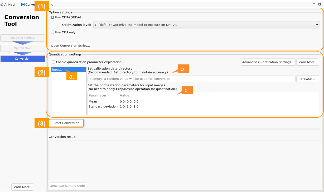Focus the calibration data directory field
This screenshot has width=324, height=192.
point(191,79)
